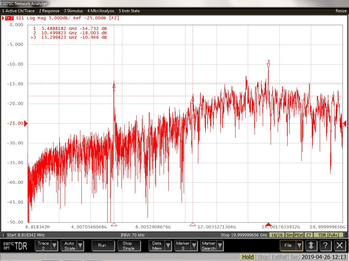Click the left reference level position marker
This screenshot has width=349, height=261.
26,123
